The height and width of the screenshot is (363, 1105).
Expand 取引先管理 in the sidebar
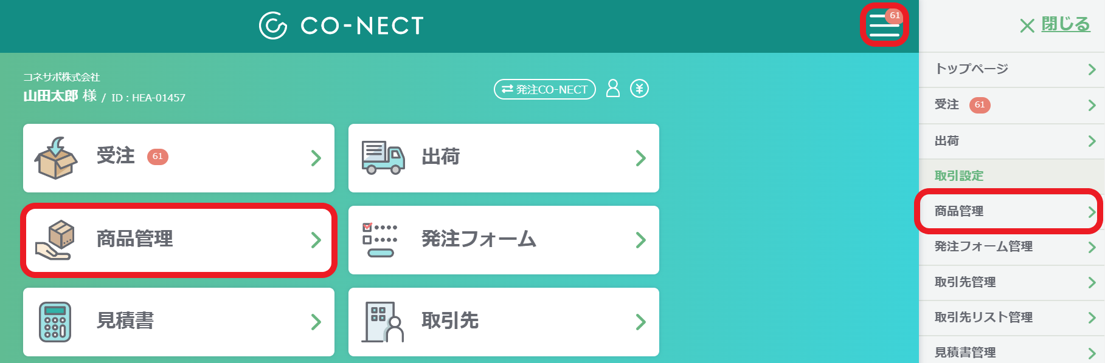[x=1010, y=282]
